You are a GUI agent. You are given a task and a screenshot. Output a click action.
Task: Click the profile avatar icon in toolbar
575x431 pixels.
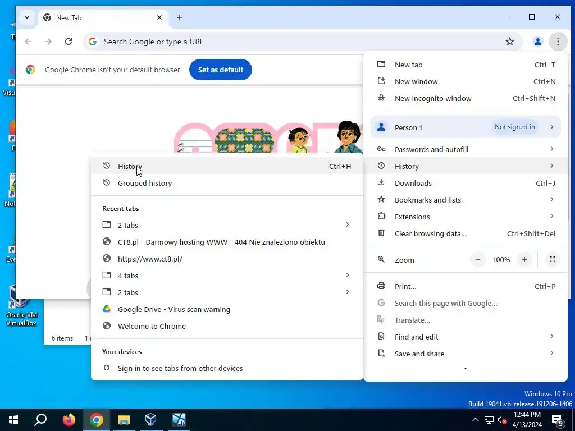pos(537,42)
